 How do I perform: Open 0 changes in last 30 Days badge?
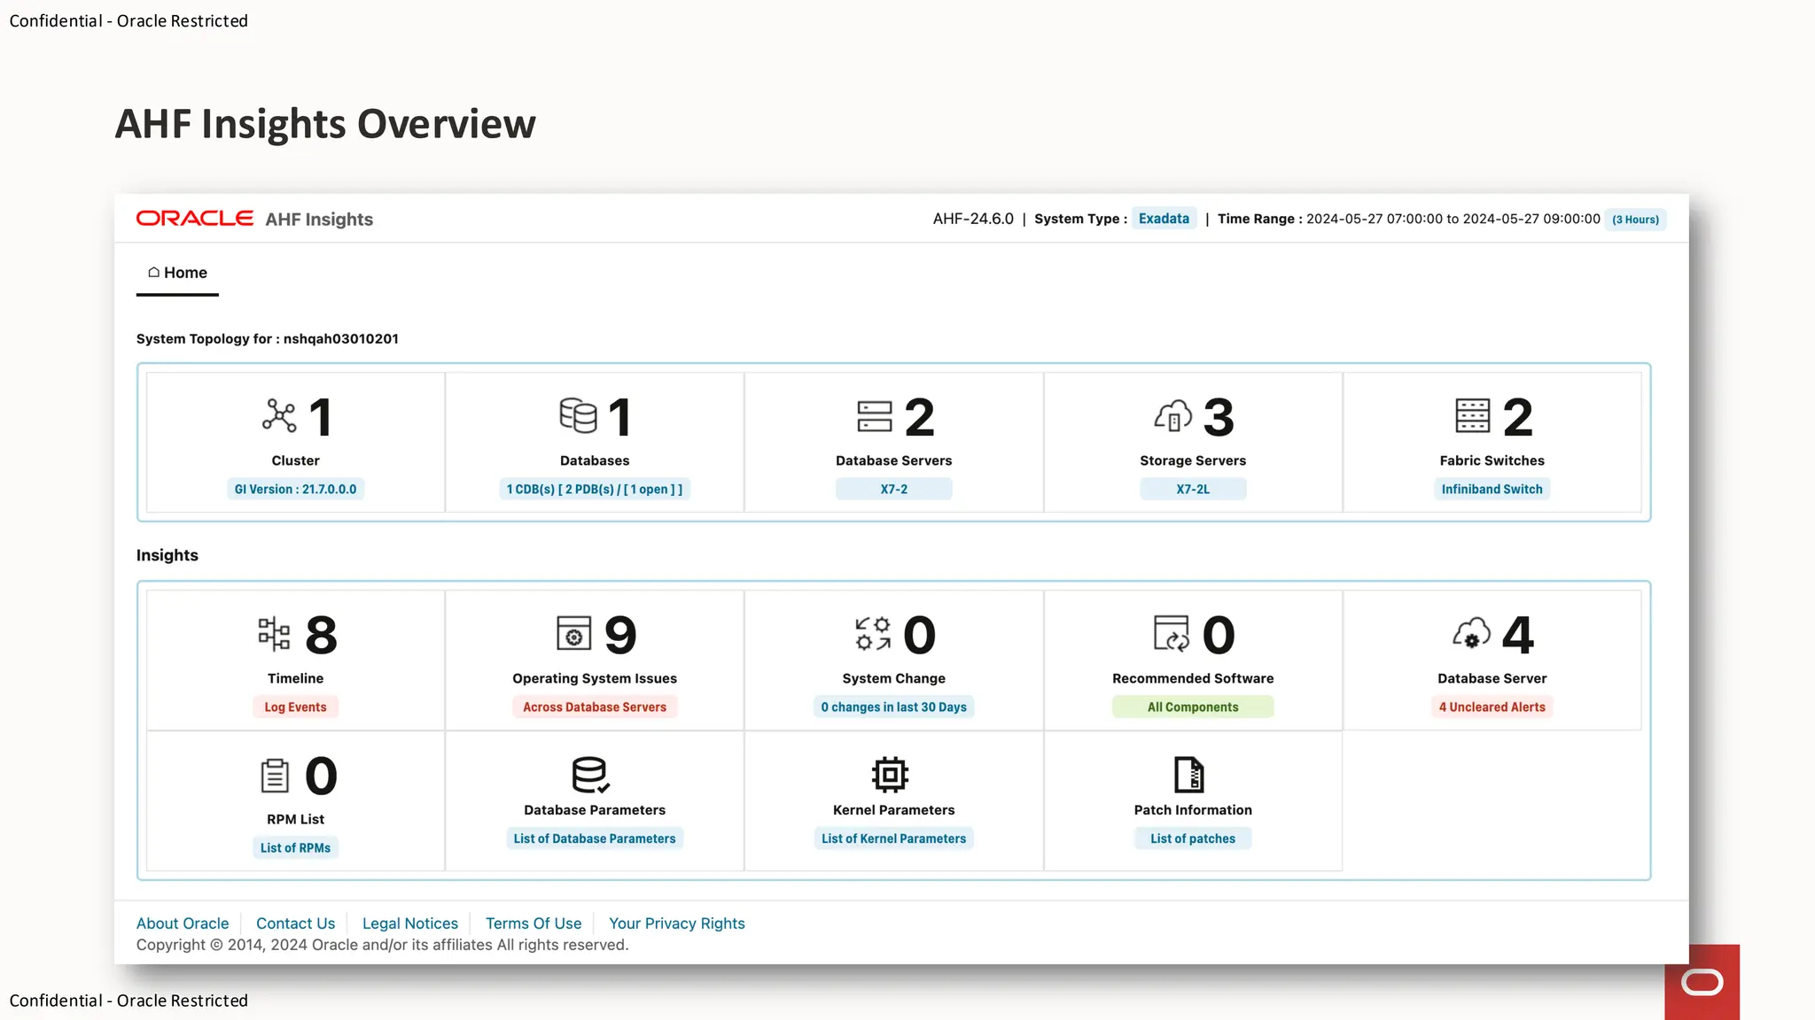pyautogui.click(x=894, y=707)
